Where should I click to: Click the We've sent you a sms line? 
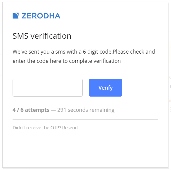84,52
